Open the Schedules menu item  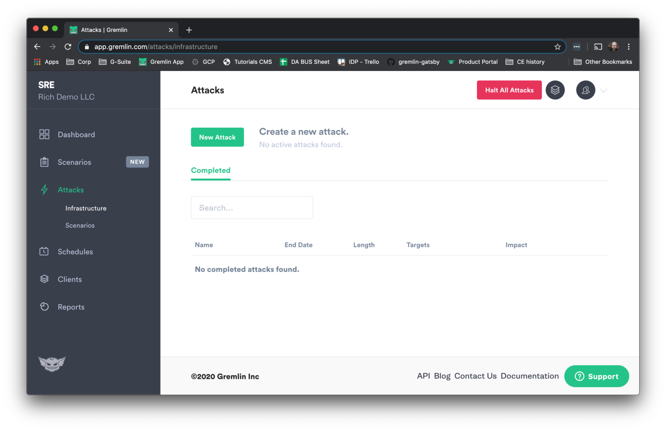pos(75,252)
